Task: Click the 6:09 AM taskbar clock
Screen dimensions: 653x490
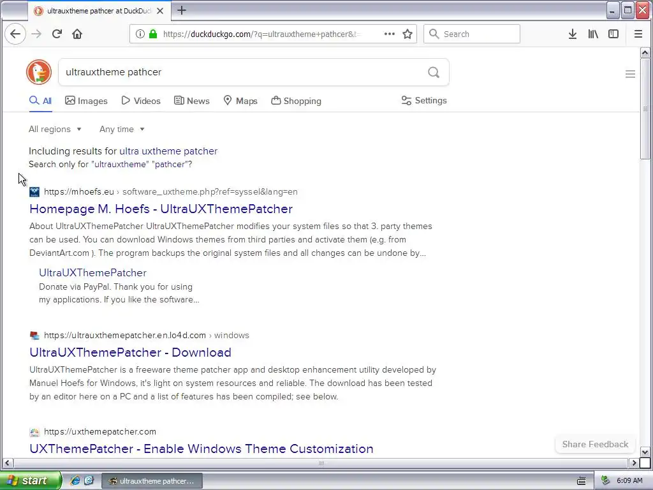Action: pos(629,481)
